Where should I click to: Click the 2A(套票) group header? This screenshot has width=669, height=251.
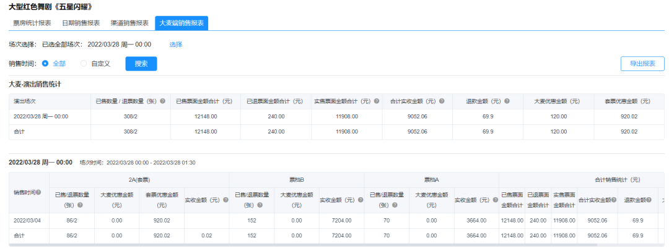(x=139, y=179)
